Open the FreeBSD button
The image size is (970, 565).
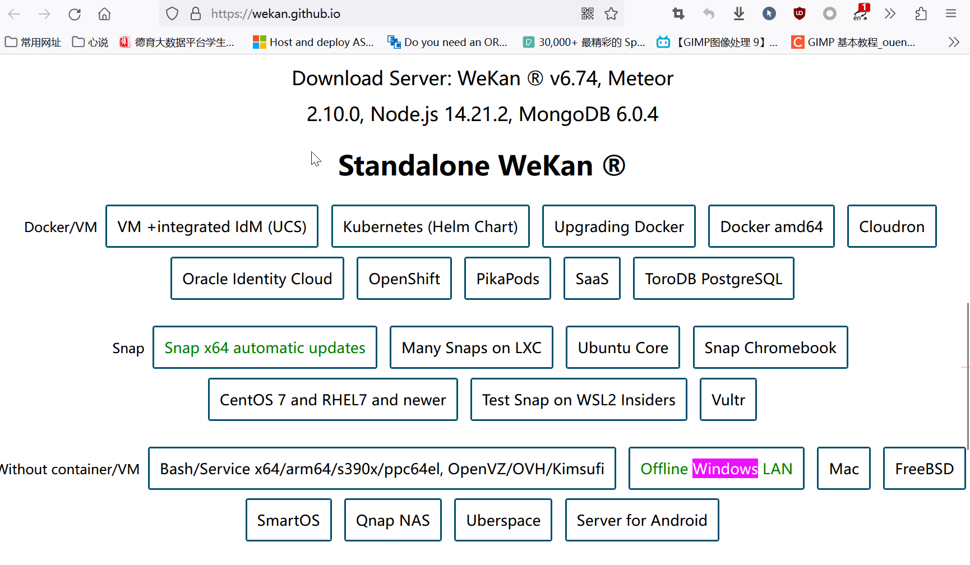point(925,469)
